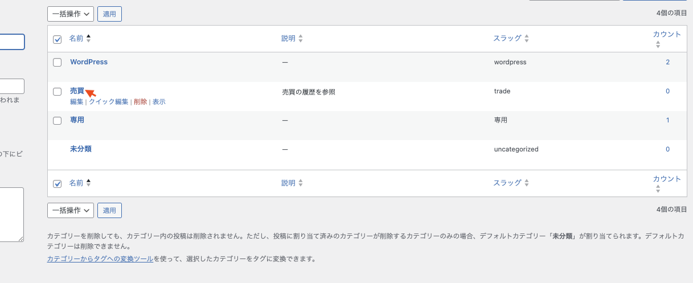Select the 専用 category checkbox

(57, 121)
